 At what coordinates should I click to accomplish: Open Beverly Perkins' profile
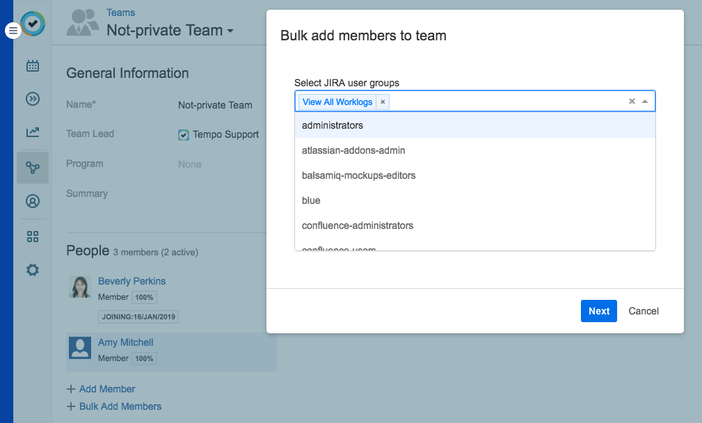(131, 281)
